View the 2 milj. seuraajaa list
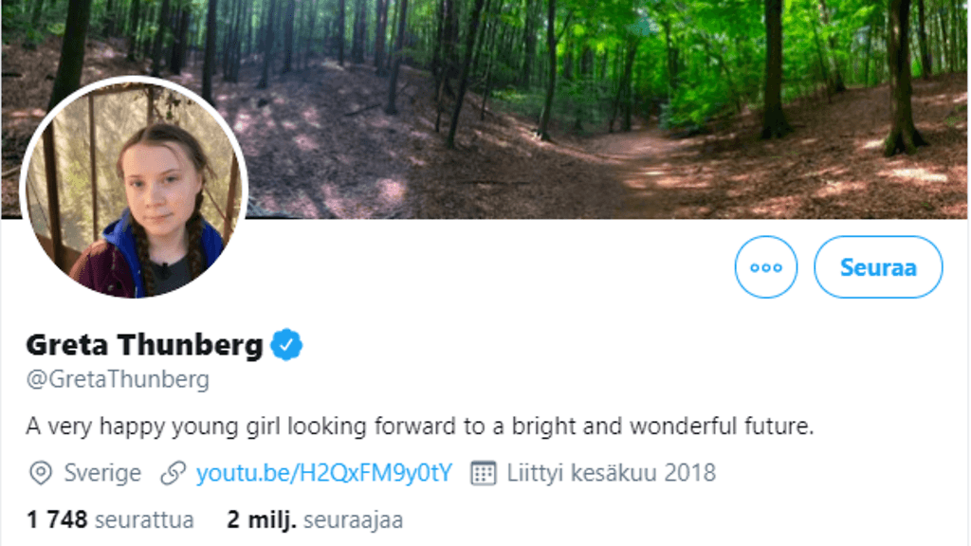Viewport: 971px width, 546px height. pyautogui.click(x=315, y=519)
